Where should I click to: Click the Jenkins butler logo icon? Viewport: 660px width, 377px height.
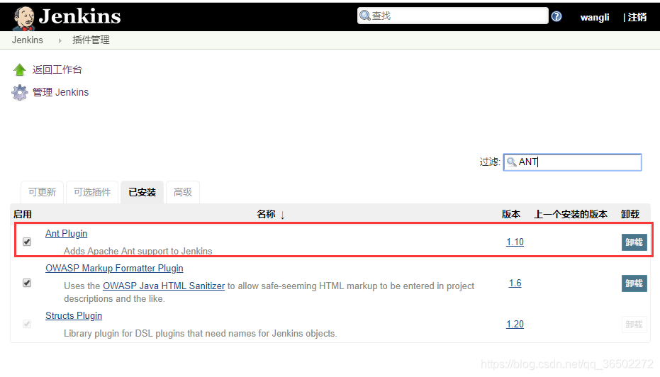coord(23,18)
